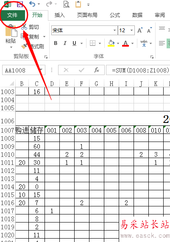The width and height of the screenshot is (170, 242).
Task: Open the 剪贴板 clipboard dialog launcher
Action: pos(46,57)
